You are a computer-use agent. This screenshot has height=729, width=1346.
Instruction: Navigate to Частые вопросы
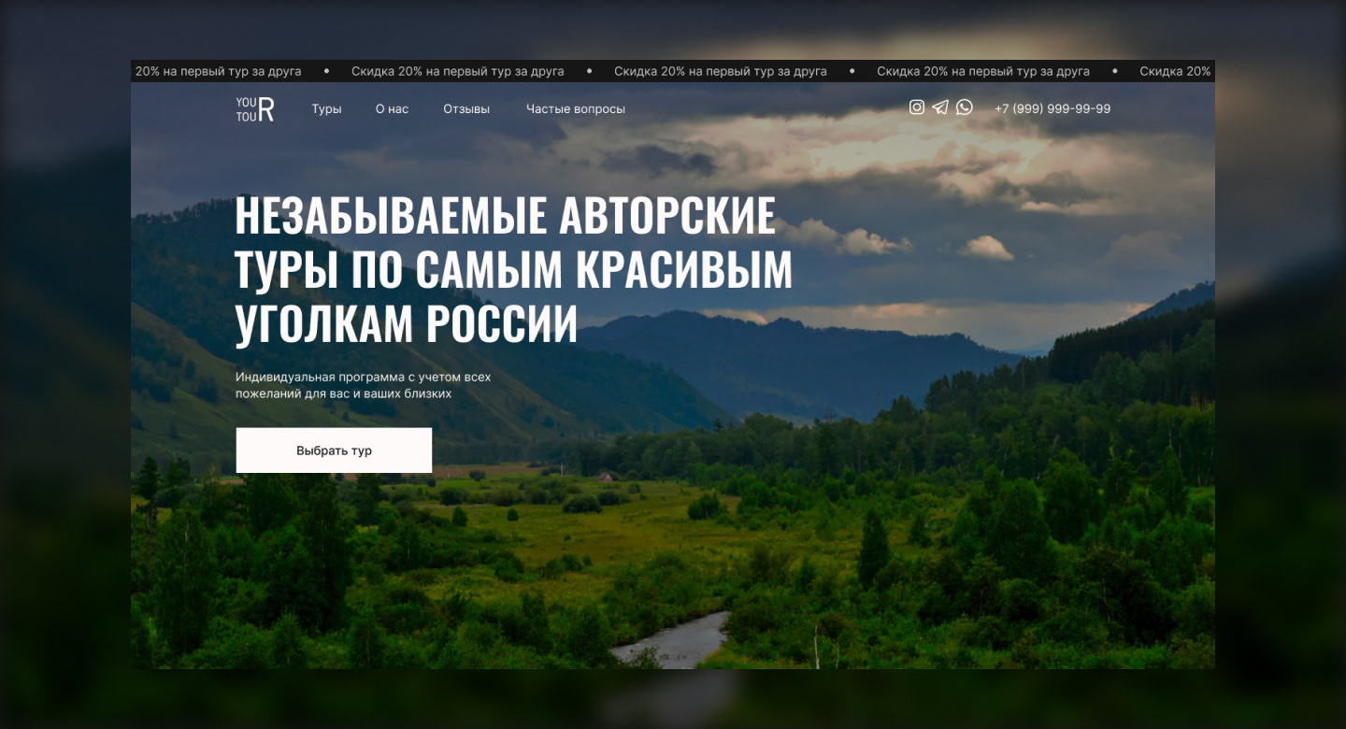pos(576,109)
